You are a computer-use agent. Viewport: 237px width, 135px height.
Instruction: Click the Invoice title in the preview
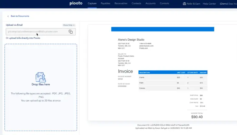(x=125, y=71)
